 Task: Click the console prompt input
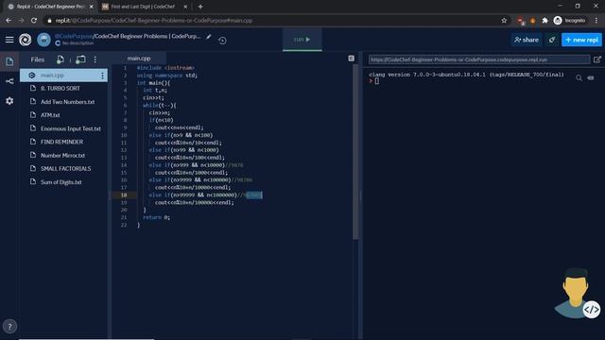376,81
